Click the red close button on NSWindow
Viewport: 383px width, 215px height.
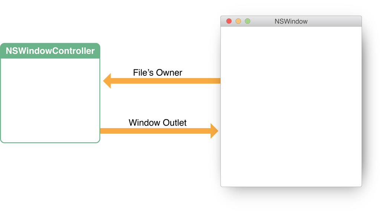click(x=229, y=21)
